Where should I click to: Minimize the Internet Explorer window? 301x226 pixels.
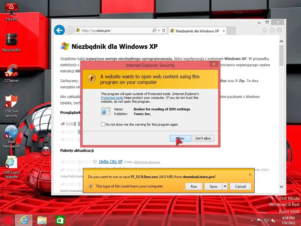[x=259, y=22]
